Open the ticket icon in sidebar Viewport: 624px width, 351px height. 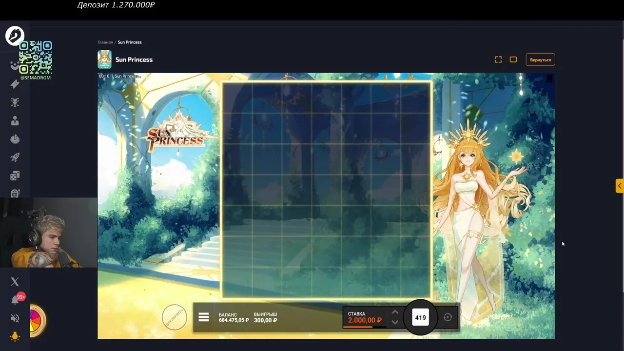click(15, 84)
